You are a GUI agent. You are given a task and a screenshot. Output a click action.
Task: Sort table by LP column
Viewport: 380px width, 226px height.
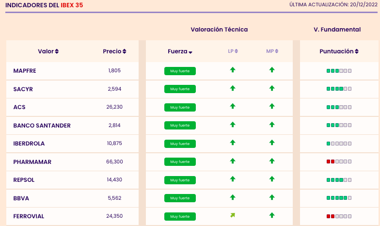[x=233, y=51]
